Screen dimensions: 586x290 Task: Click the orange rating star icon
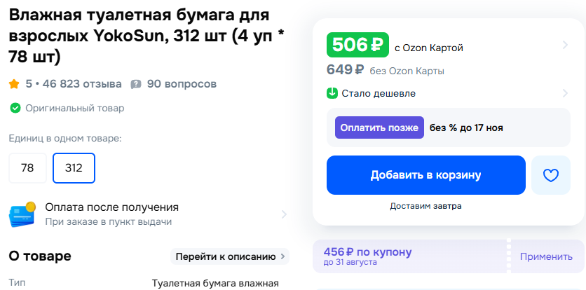click(x=14, y=84)
